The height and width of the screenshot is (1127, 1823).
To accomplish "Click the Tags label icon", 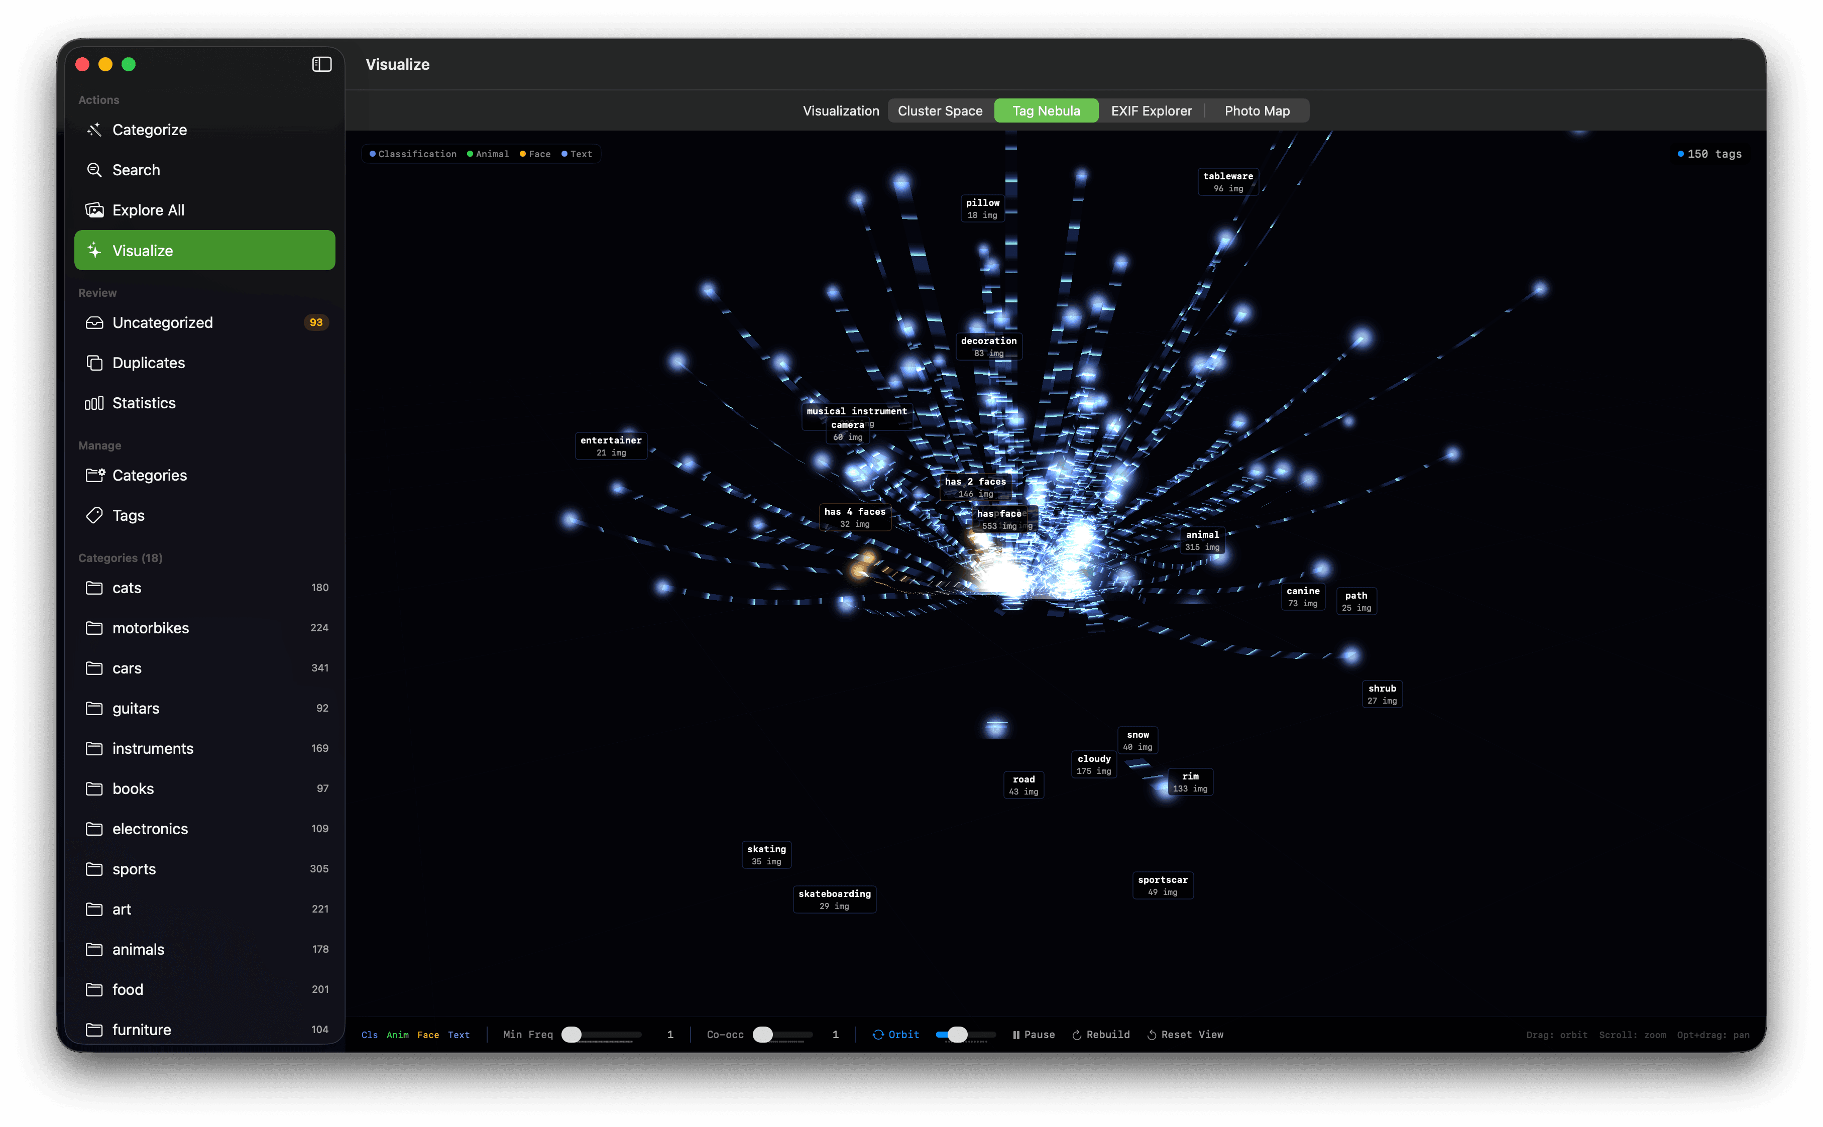I will 94,515.
